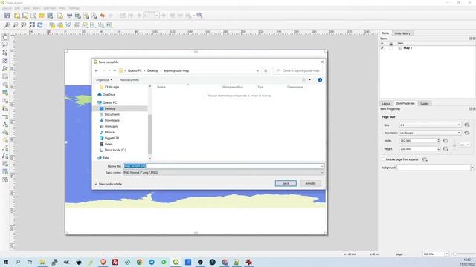Switch to the Undo History tab
This screenshot has height=267, width=476.
click(x=402, y=33)
